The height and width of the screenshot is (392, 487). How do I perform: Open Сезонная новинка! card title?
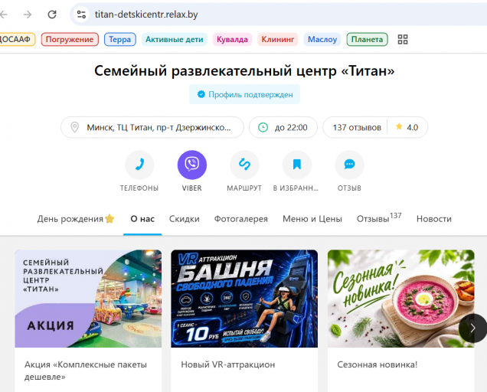tap(378, 364)
